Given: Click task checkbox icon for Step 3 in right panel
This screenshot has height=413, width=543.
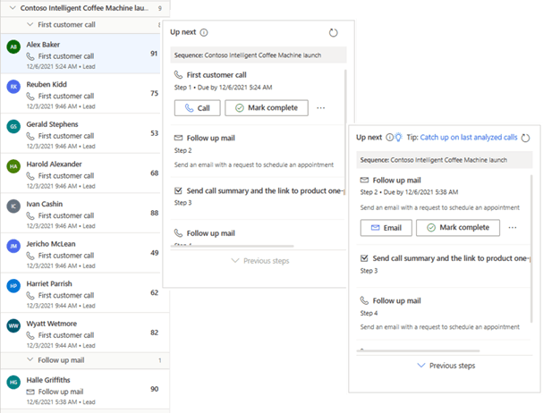Looking at the screenshot, I should pos(364,258).
